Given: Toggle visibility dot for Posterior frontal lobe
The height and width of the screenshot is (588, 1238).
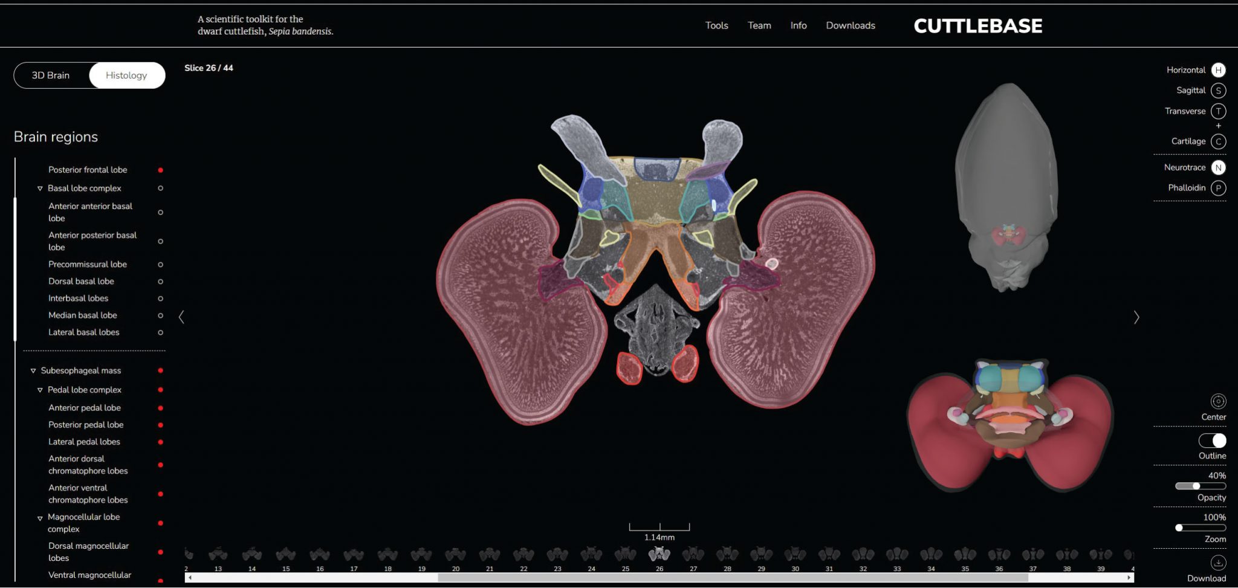Looking at the screenshot, I should tap(160, 170).
